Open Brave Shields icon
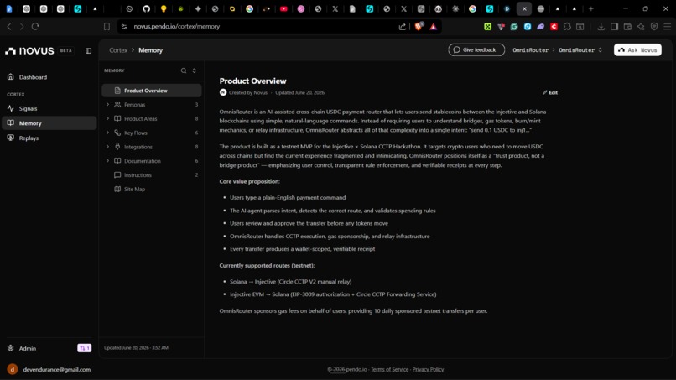 [x=419, y=27]
